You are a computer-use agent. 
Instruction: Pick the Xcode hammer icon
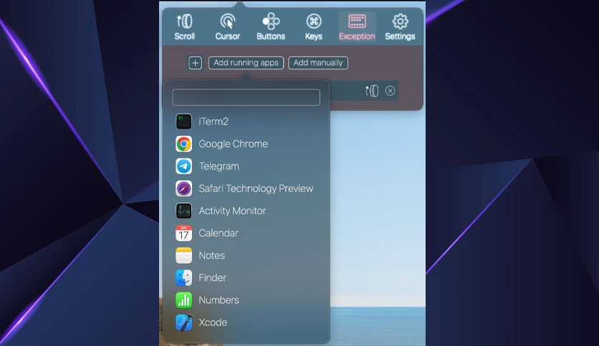click(x=183, y=322)
